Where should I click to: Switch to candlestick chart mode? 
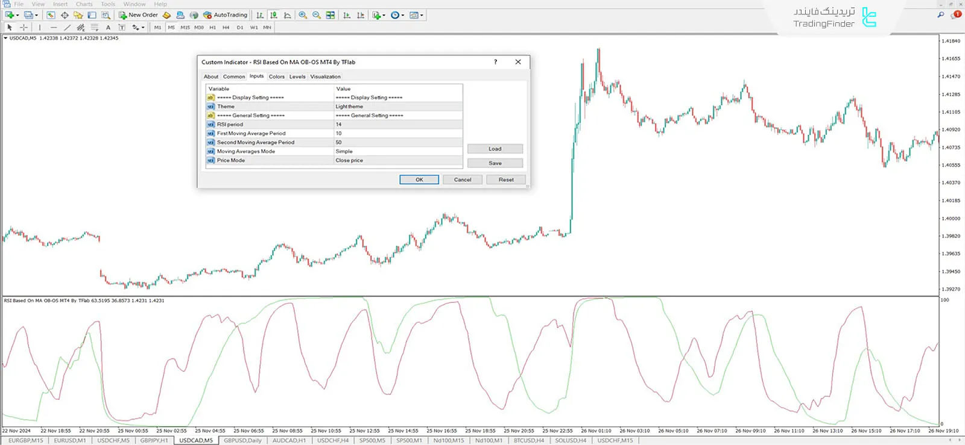point(274,15)
